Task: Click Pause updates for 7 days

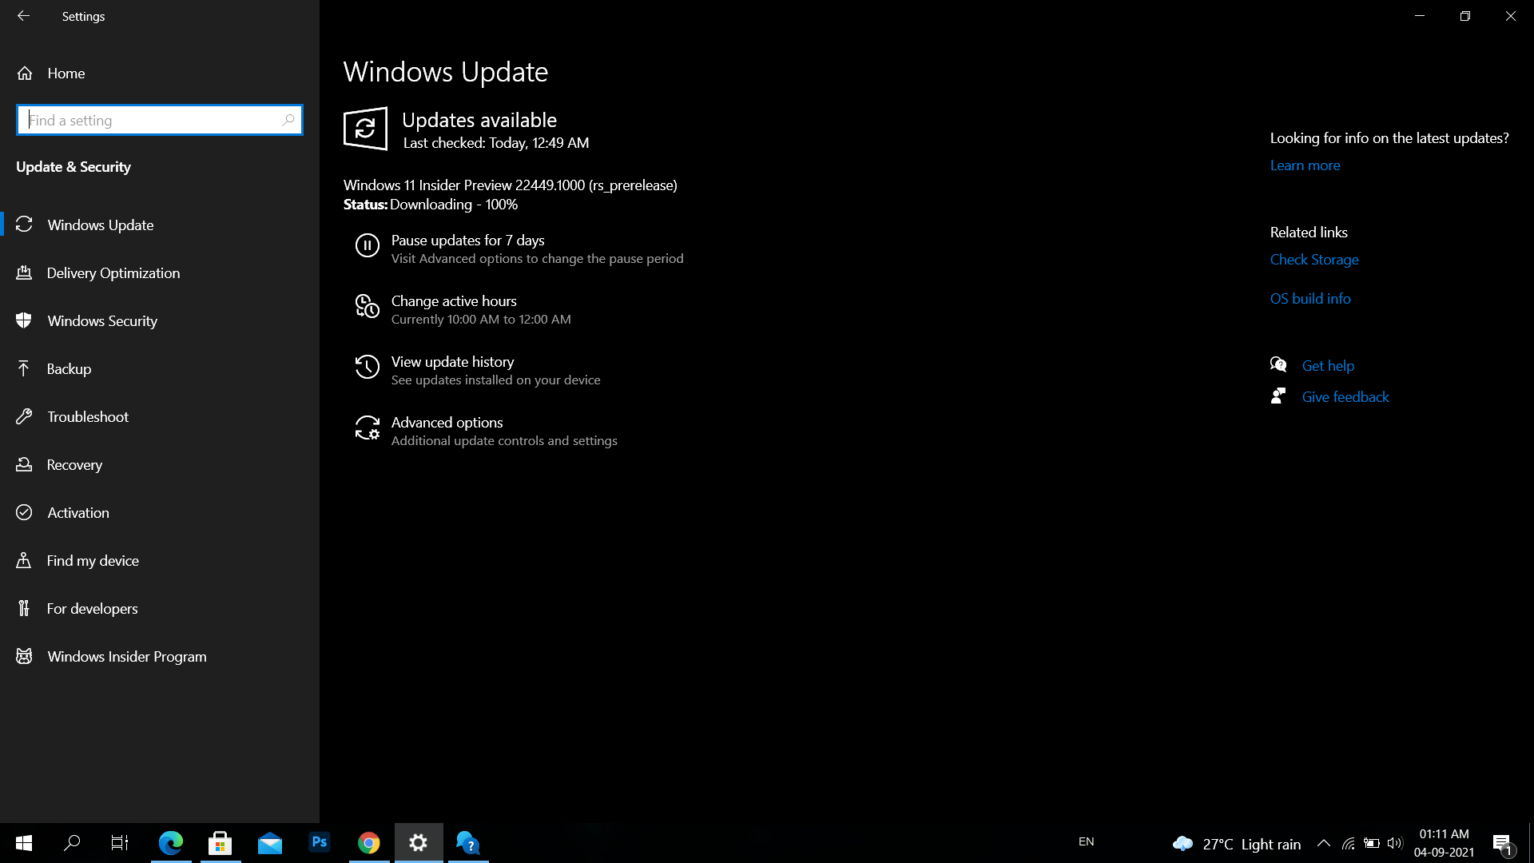Action: coord(467,241)
